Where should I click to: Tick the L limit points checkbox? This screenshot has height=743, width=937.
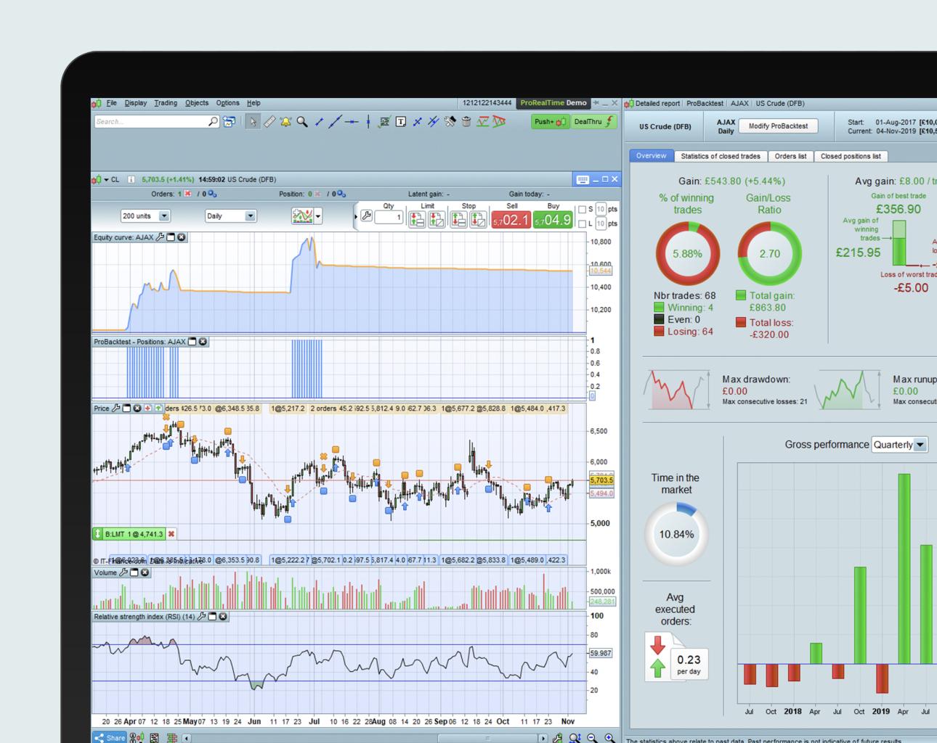click(x=582, y=223)
